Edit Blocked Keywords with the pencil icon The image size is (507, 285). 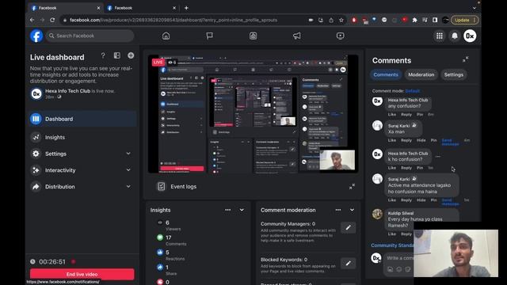[x=349, y=264]
